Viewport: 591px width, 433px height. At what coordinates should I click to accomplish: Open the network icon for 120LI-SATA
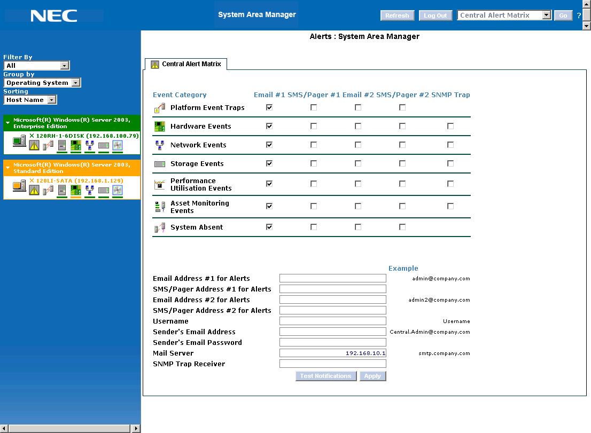90,191
